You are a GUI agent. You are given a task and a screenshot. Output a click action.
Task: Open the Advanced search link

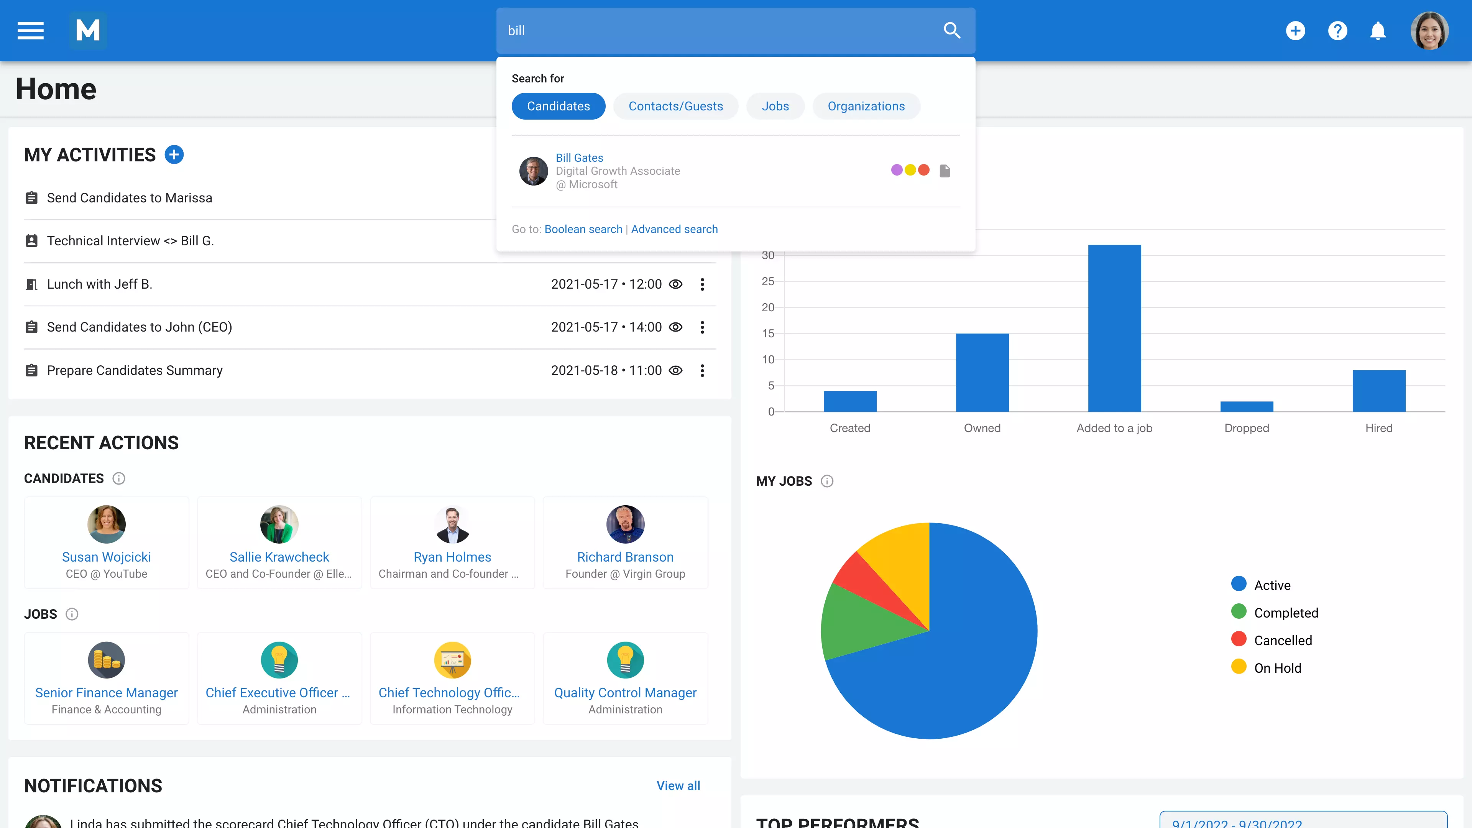(674, 229)
